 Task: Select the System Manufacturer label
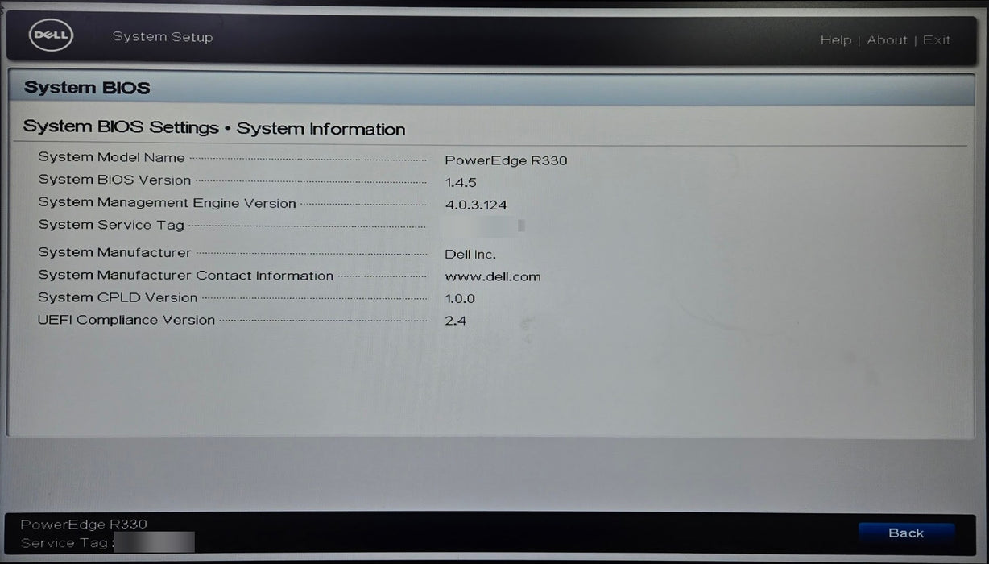115,253
